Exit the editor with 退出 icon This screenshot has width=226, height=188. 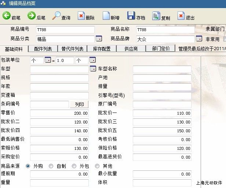(181, 16)
